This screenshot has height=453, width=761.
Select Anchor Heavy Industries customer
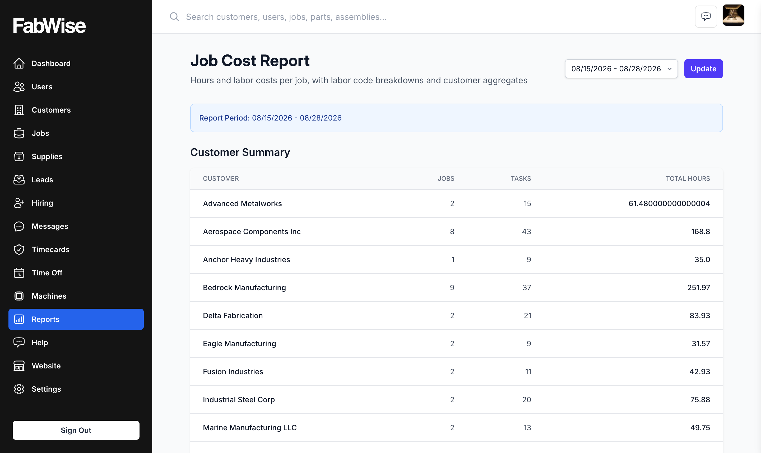click(x=246, y=260)
